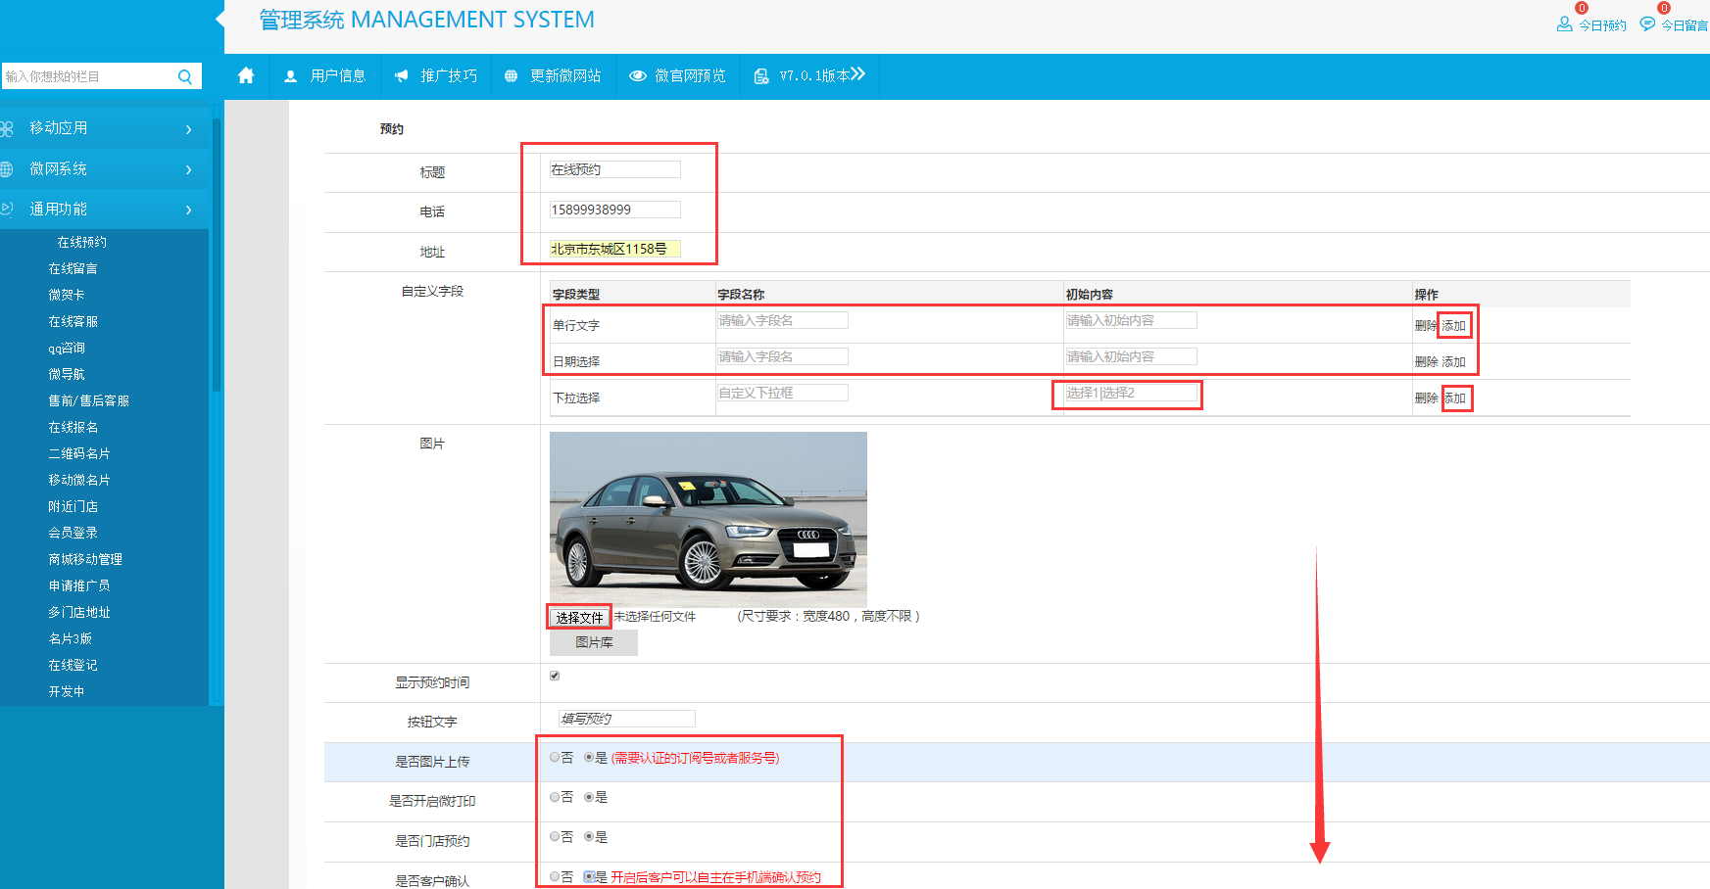Click the home icon in navigation bar
The image size is (1710, 889).
click(246, 75)
